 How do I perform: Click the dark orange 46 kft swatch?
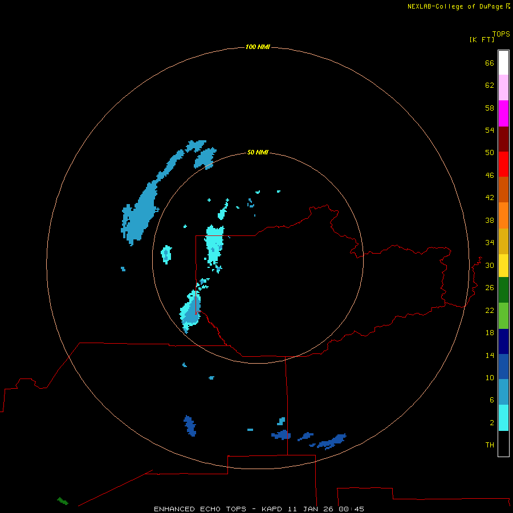point(503,189)
